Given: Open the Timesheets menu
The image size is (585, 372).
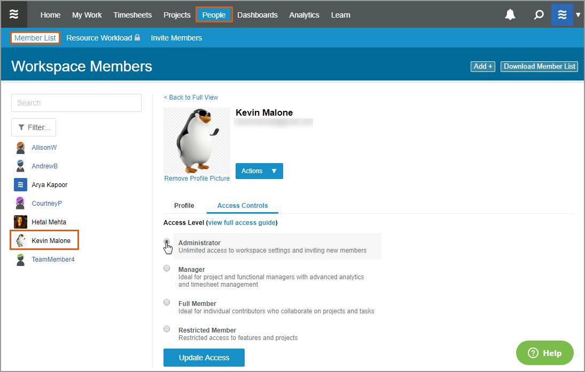Looking at the screenshot, I should point(132,15).
